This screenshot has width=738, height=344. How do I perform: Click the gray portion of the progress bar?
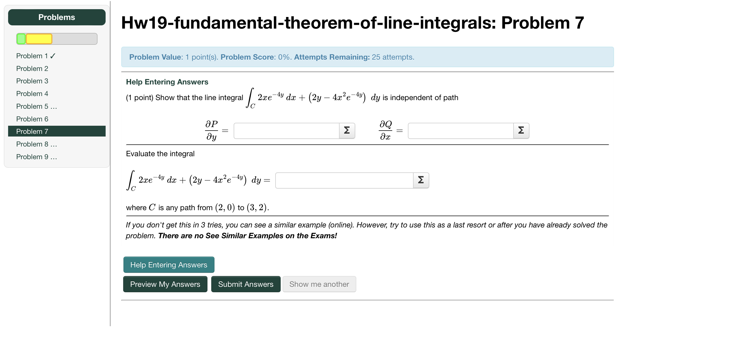[75, 39]
